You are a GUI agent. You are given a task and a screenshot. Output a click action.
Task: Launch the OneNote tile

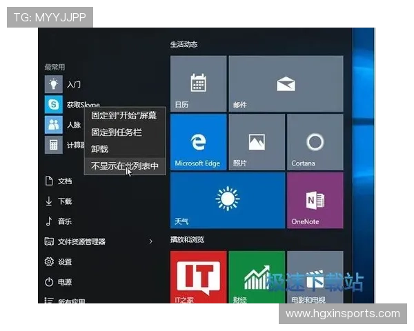[x=315, y=200]
